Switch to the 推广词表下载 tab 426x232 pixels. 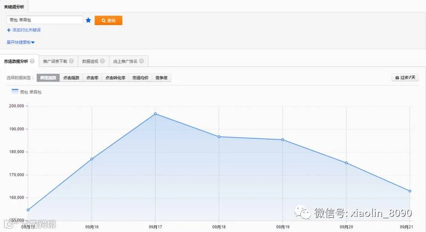(58, 61)
